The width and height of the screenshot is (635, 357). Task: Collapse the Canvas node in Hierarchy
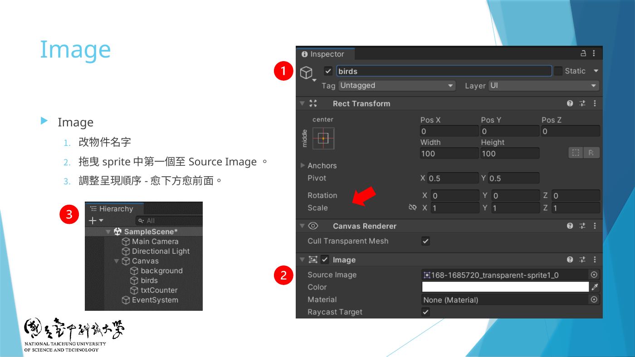pyautogui.click(x=117, y=261)
